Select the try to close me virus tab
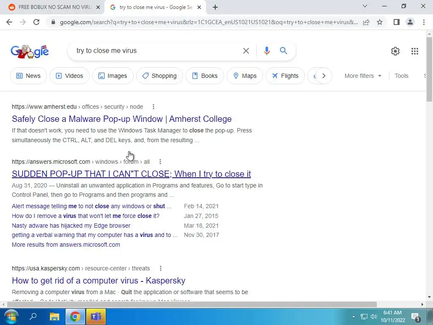 click(x=155, y=8)
